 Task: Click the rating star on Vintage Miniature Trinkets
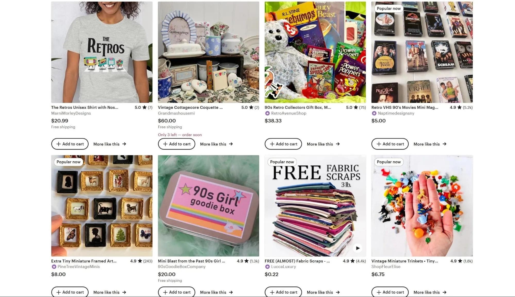tap(460, 261)
